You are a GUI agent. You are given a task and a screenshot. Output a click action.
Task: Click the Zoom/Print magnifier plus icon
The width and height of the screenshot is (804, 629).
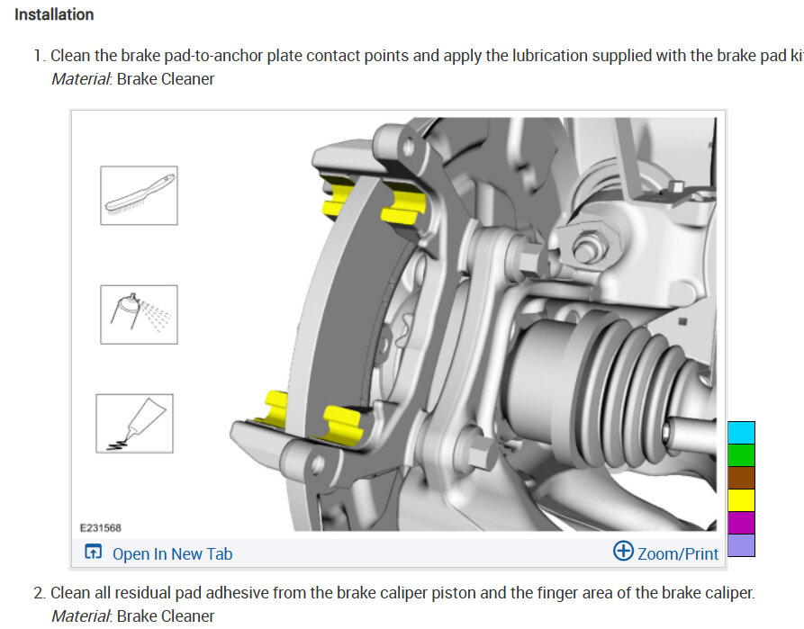point(623,551)
